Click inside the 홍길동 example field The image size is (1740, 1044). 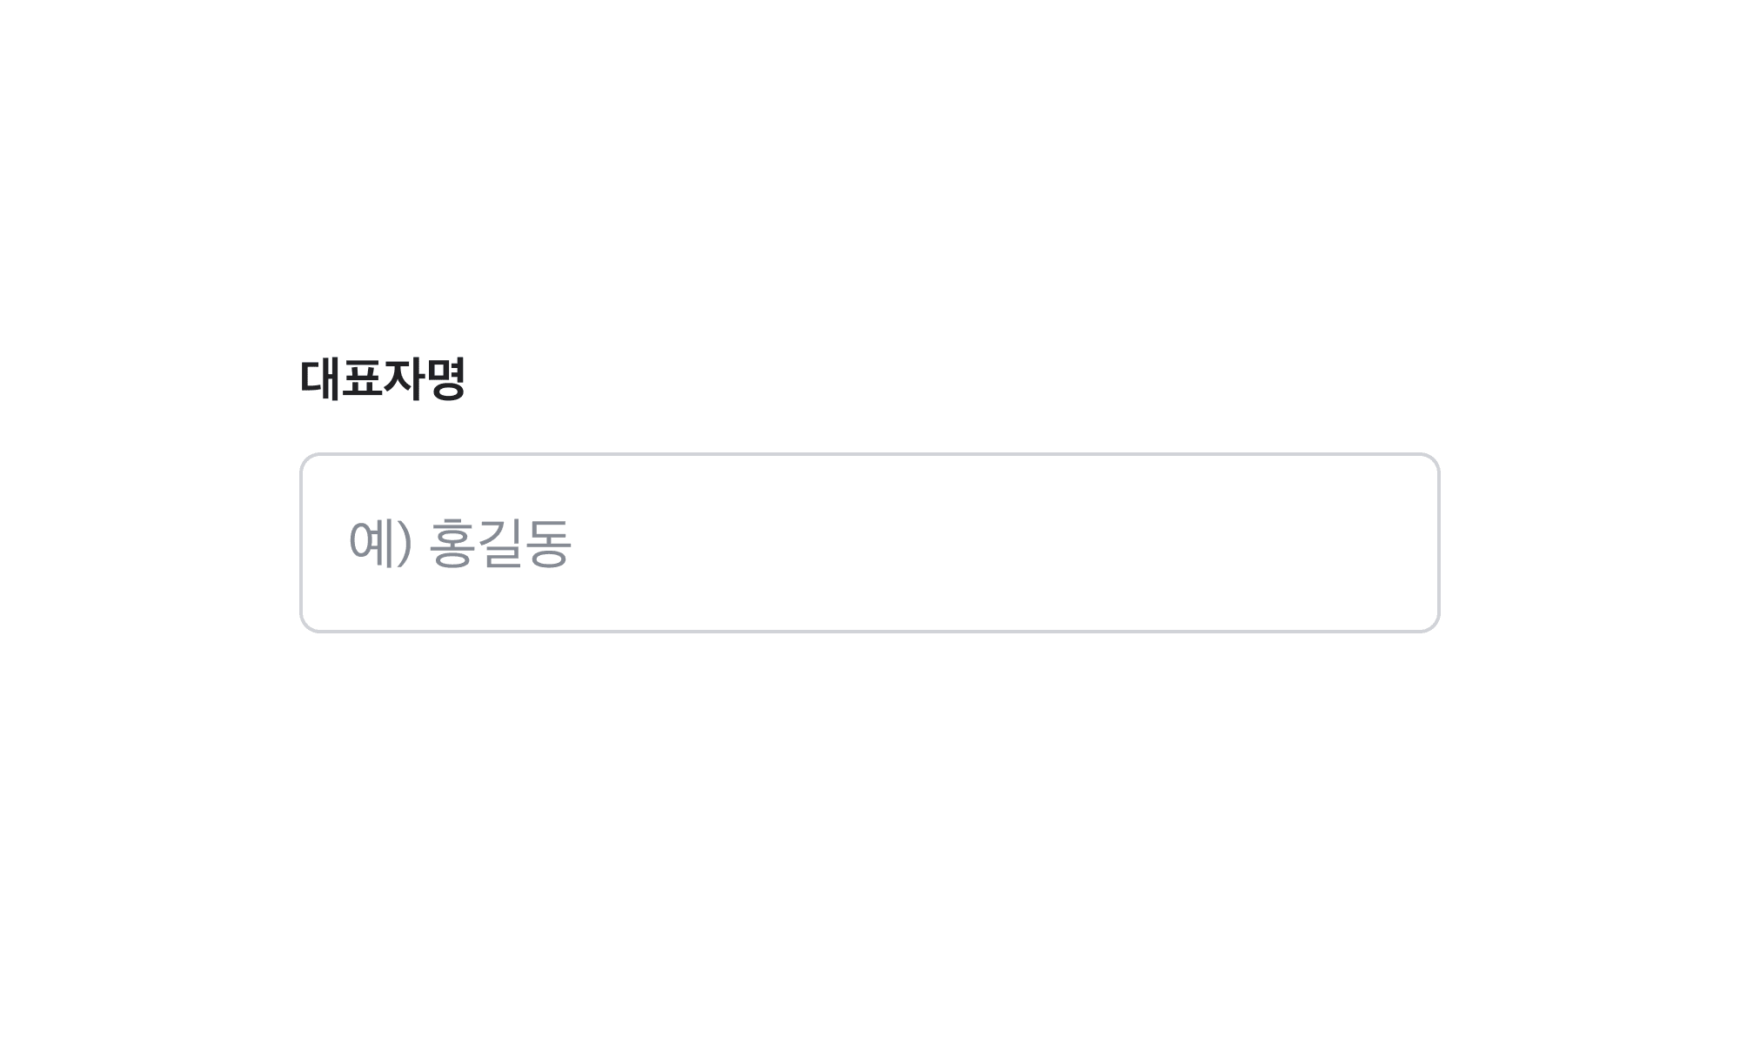870,543
